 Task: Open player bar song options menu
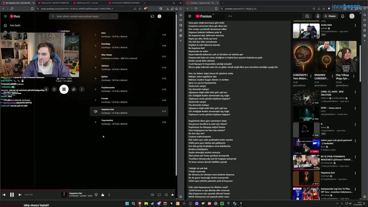tap(109, 195)
